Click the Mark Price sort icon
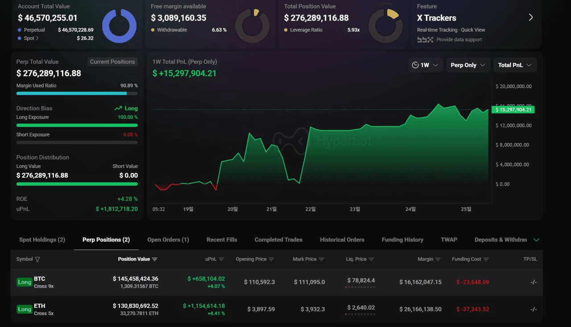 click(321, 259)
